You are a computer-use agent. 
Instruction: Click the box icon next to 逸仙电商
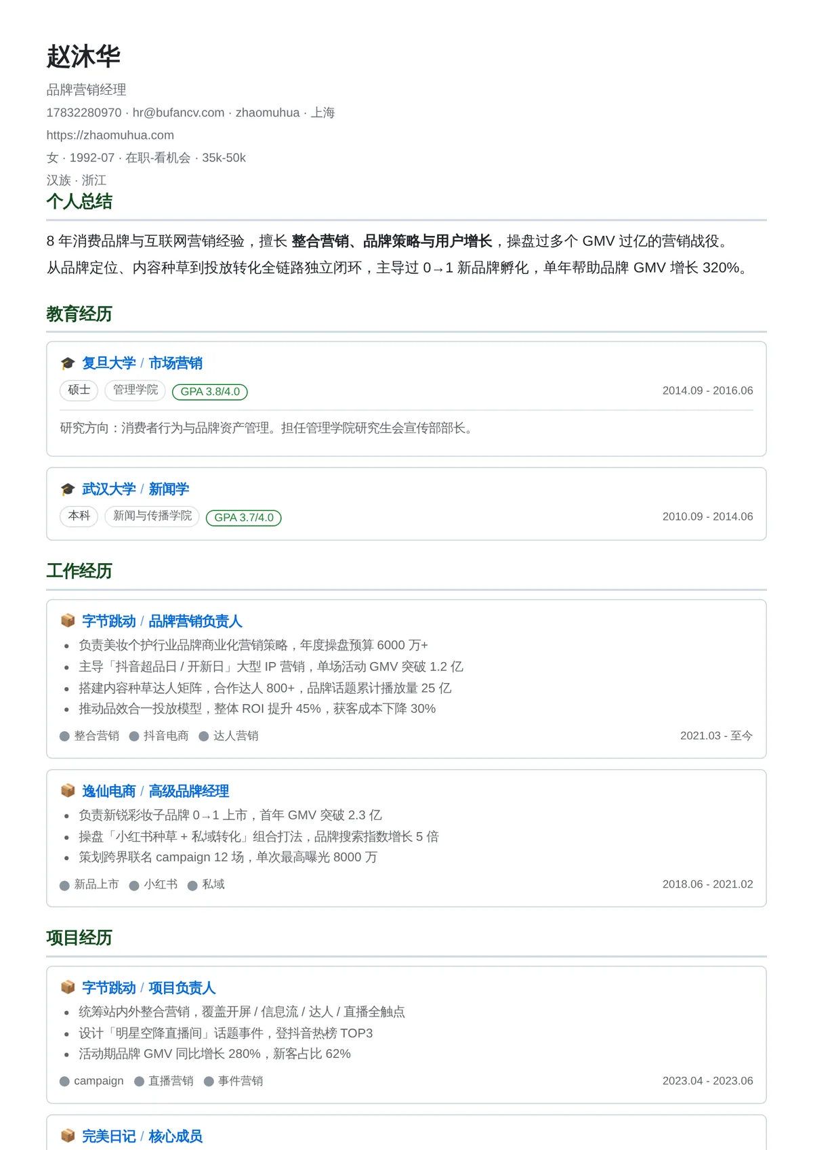pos(68,791)
